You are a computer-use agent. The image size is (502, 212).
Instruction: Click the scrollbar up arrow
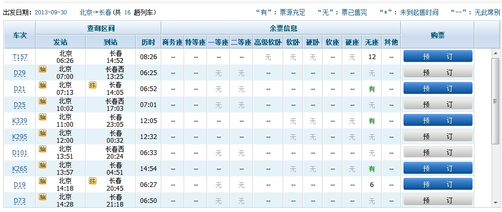[495, 53]
